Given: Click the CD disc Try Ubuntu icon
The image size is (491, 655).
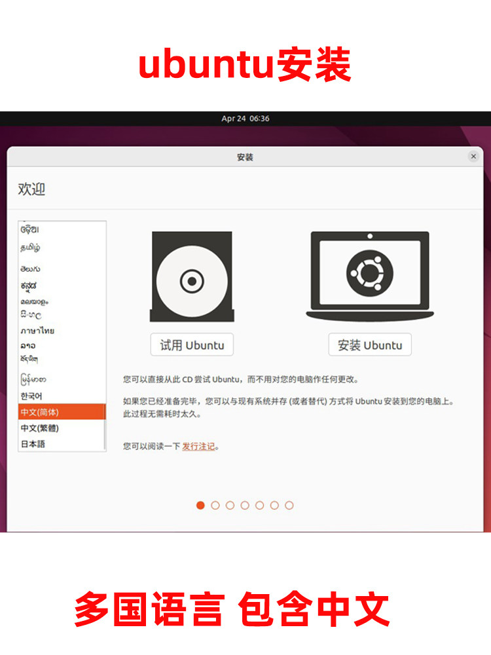Looking at the screenshot, I should pyautogui.click(x=192, y=276).
